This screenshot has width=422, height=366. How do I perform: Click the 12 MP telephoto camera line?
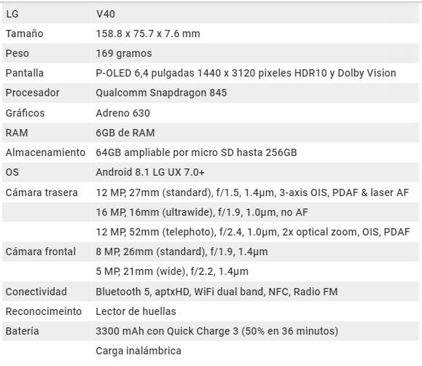click(253, 232)
